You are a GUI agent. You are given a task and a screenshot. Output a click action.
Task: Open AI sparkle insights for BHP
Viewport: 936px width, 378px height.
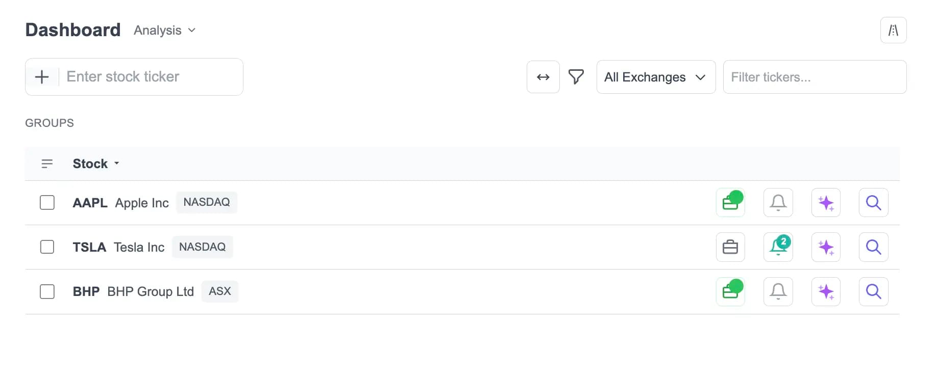[825, 292]
